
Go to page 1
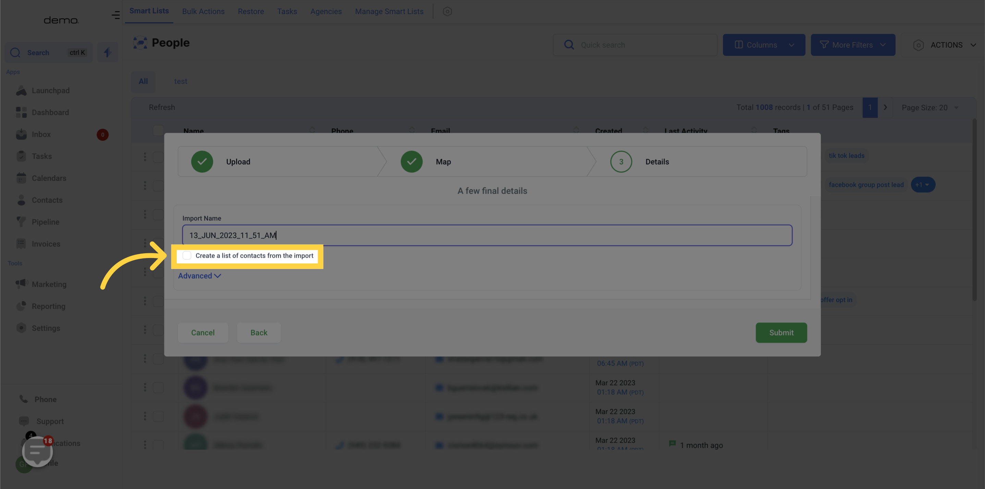tap(870, 108)
